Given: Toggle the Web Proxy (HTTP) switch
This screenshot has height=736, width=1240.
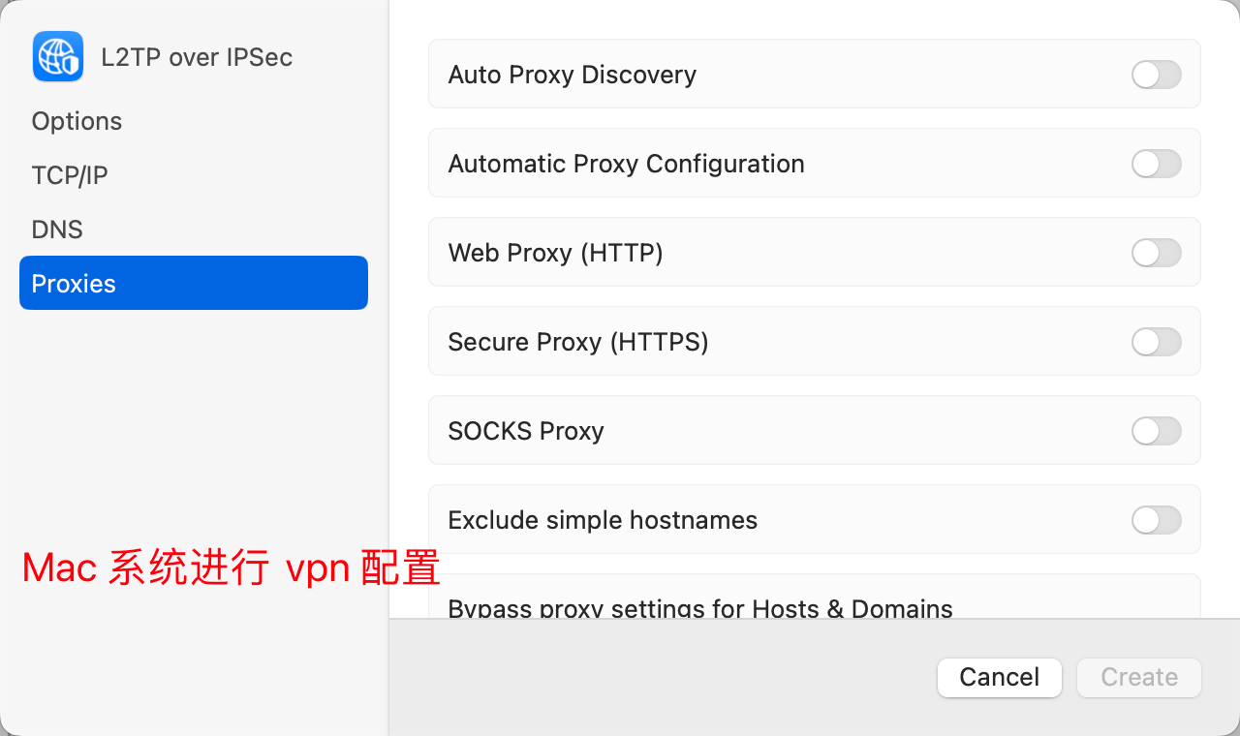Looking at the screenshot, I should pos(1156,253).
